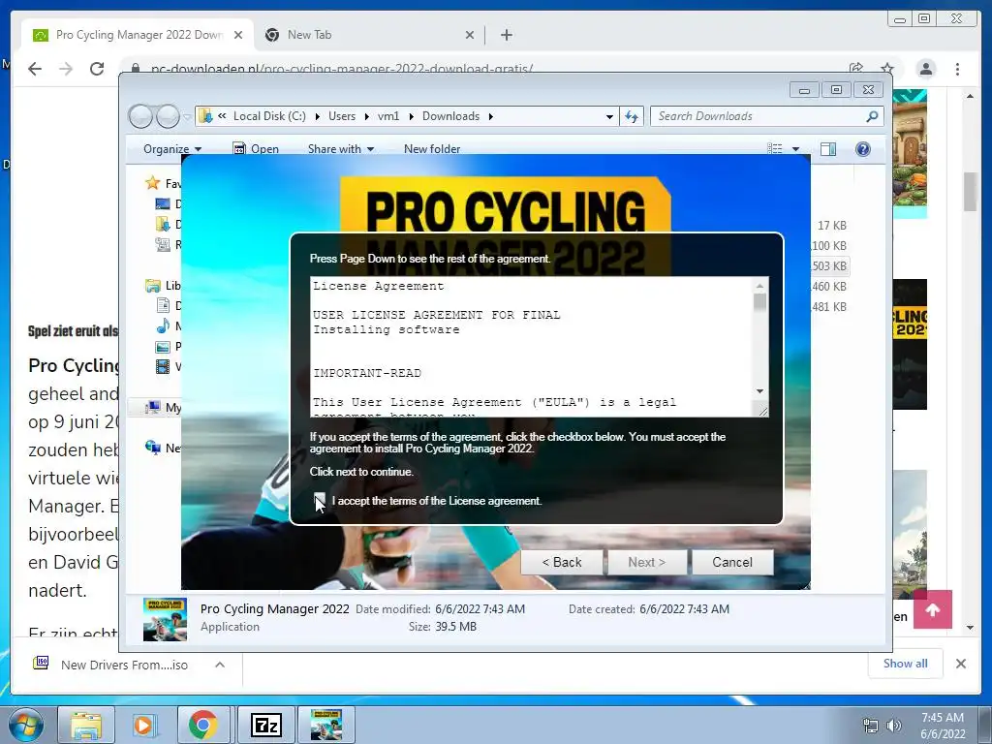Click the license agreement scrollbar thumb
Screen dimensions: 992x744
[759, 302]
